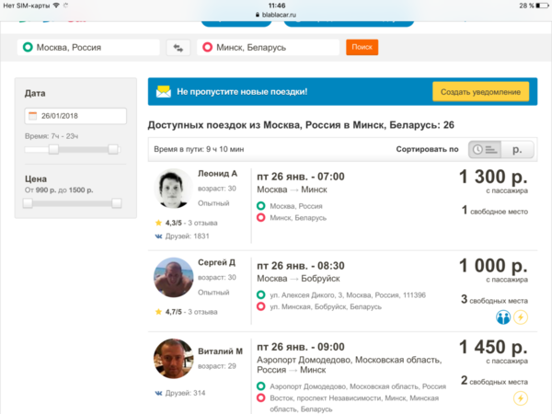The image size is (552, 414).
Task: Click Время в пути: 9 ч 10 мин
Action: 199,149
